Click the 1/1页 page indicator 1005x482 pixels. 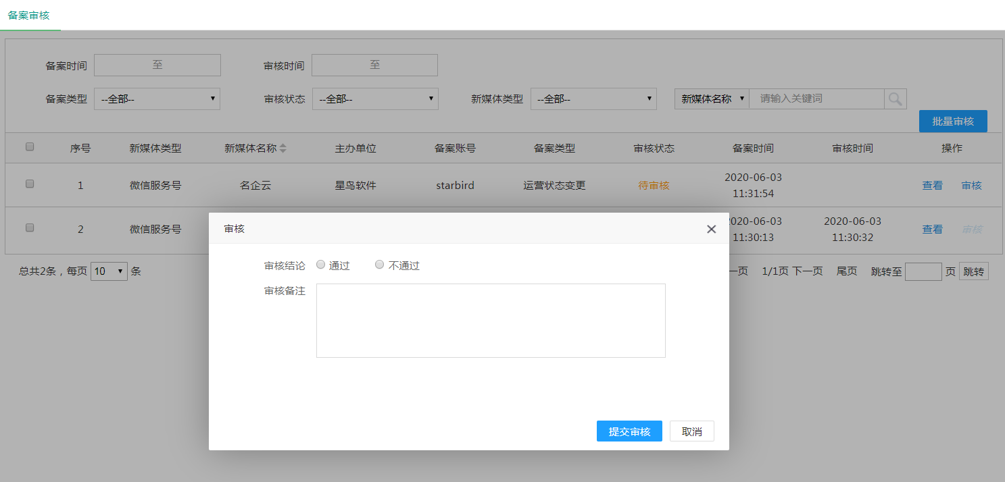[775, 271]
